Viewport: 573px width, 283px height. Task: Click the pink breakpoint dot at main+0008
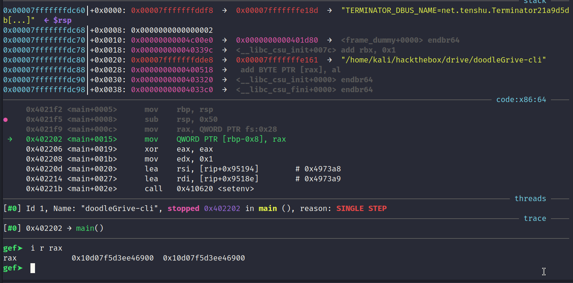click(x=5, y=120)
